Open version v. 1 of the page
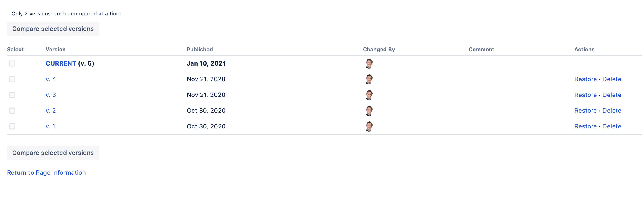The height and width of the screenshot is (205, 642). pos(51,126)
